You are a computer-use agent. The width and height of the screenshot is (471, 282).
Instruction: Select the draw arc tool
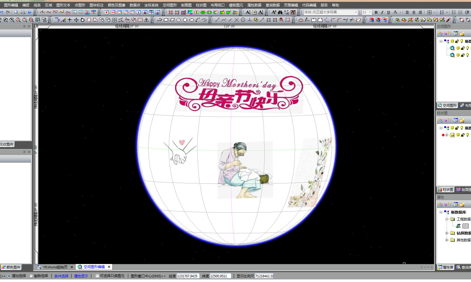pyautogui.click(x=198, y=20)
